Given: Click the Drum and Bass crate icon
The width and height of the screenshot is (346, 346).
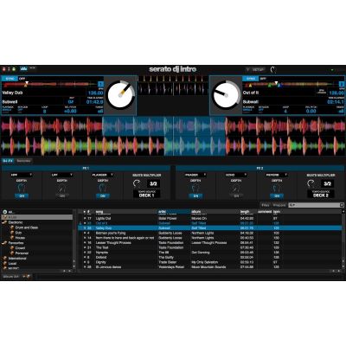Looking at the screenshot, I should (x=12, y=227).
